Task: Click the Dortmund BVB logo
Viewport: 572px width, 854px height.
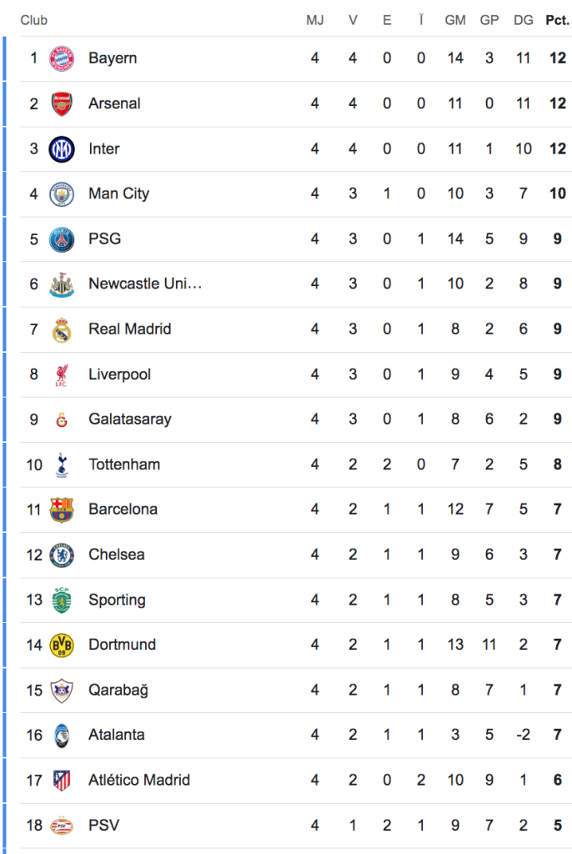Action: pos(62,645)
